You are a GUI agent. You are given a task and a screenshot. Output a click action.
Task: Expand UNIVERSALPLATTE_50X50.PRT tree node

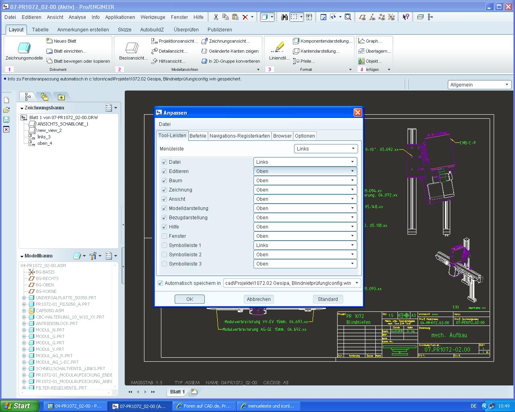point(24,298)
